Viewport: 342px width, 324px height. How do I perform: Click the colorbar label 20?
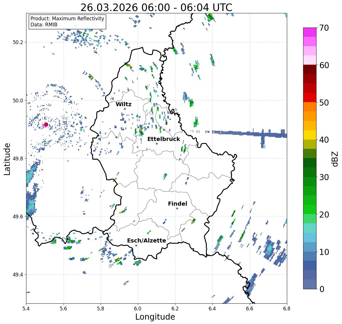click(324, 215)
